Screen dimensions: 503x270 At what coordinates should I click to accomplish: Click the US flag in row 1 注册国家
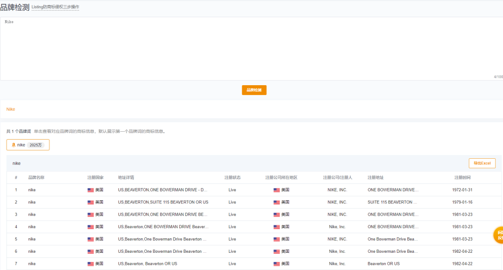point(90,190)
